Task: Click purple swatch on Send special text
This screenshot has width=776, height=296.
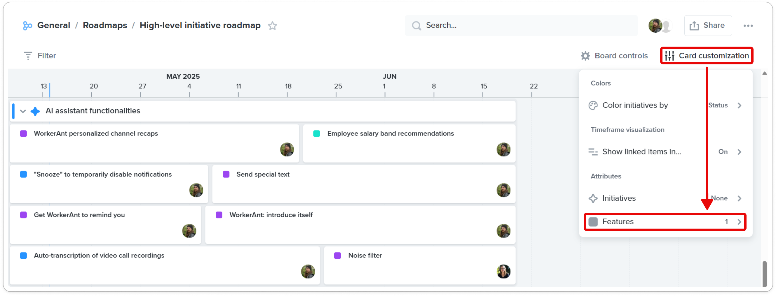Action: [226, 175]
